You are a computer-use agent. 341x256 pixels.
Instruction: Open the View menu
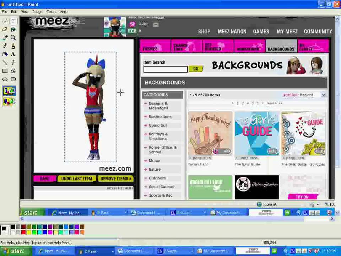pyautogui.click(x=25, y=12)
